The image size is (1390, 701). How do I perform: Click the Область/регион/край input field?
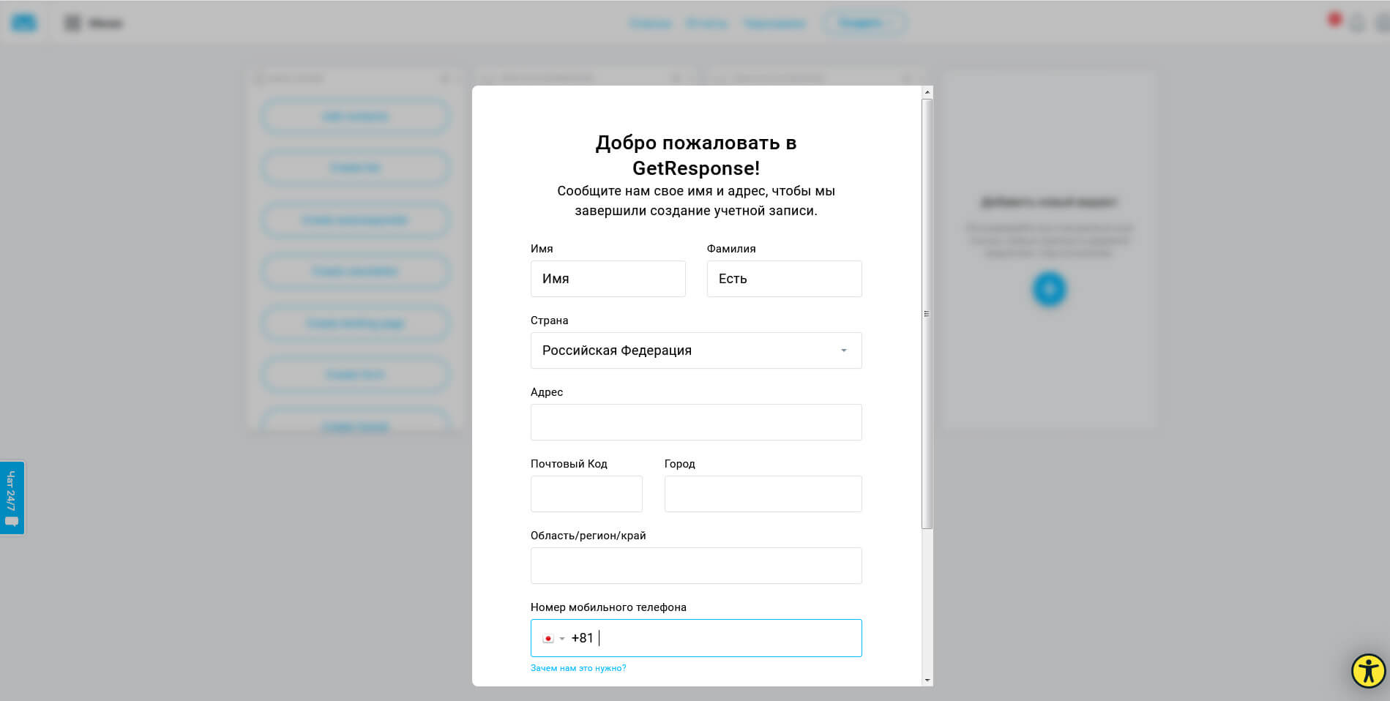695,566
